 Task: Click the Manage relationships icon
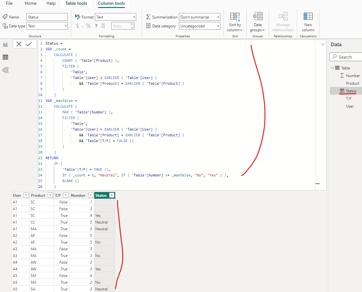tap(283, 17)
